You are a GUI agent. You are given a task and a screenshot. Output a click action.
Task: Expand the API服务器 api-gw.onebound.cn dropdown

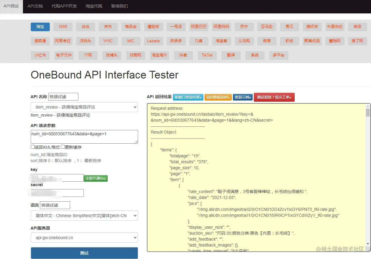tap(84, 238)
